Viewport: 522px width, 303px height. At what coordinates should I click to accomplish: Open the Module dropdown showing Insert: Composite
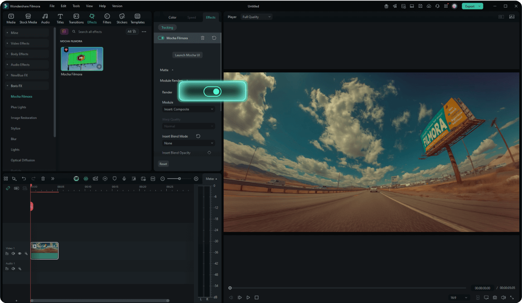tap(188, 109)
